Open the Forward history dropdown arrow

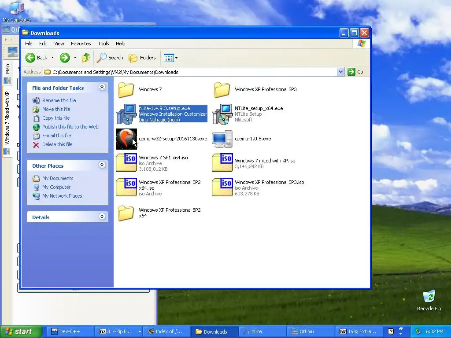click(75, 58)
